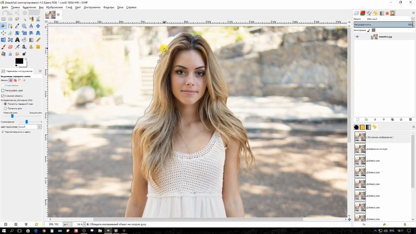Select the Rectangle Select tool
Image resolution: width=416 pixels, height=234 pixels.
pos(4,19)
